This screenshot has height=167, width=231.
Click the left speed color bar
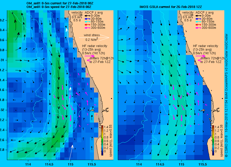102,141
